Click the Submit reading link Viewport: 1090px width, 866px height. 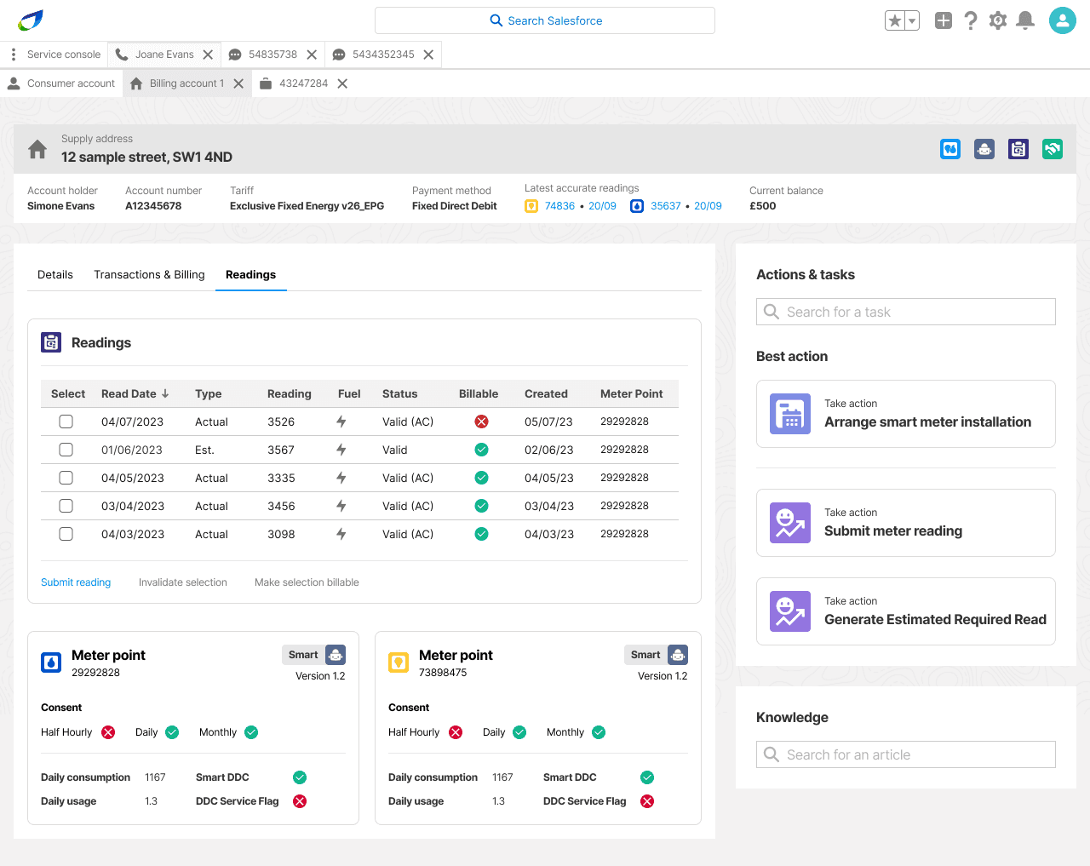pyautogui.click(x=76, y=582)
